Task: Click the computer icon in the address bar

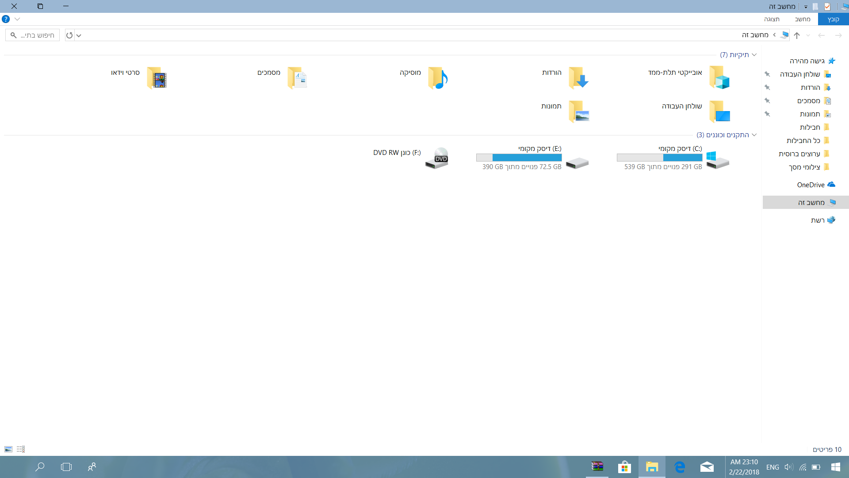Action: (785, 35)
